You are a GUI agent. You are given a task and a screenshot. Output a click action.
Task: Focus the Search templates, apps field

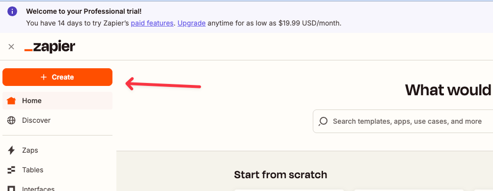(x=403, y=121)
